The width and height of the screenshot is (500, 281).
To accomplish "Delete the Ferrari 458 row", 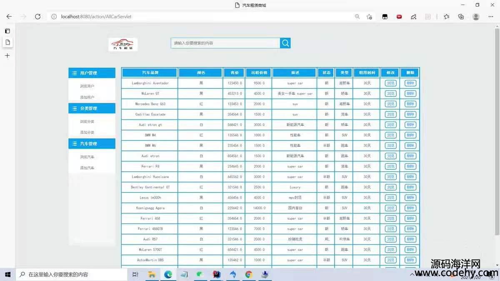I will [x=410, y=219].
